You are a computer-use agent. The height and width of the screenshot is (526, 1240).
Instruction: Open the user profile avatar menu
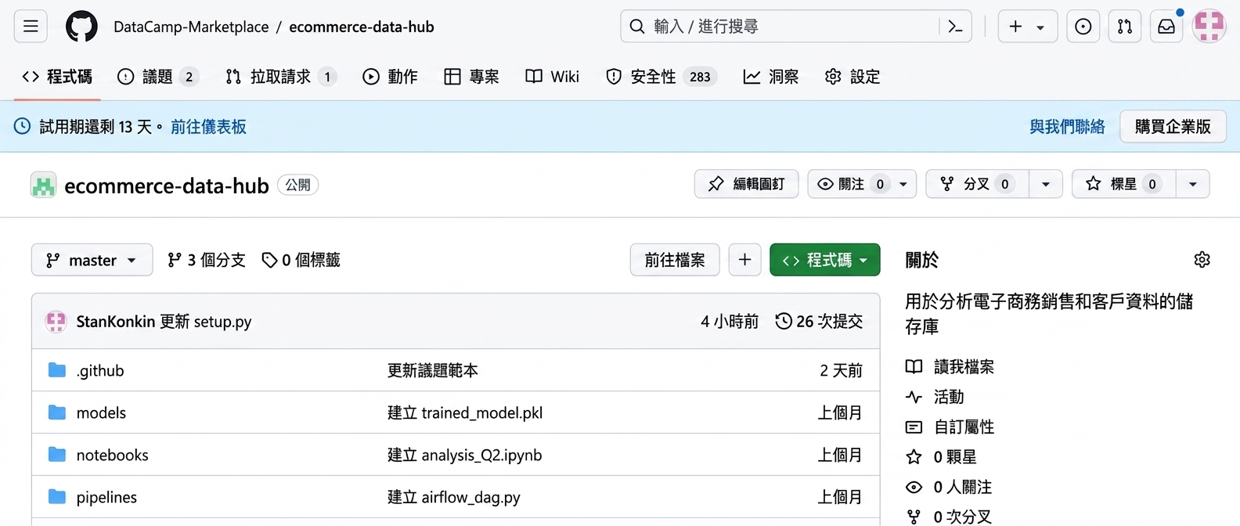click(x=1209, y=27)
